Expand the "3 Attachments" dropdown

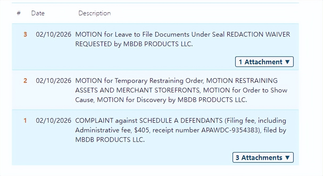point(263,158)
